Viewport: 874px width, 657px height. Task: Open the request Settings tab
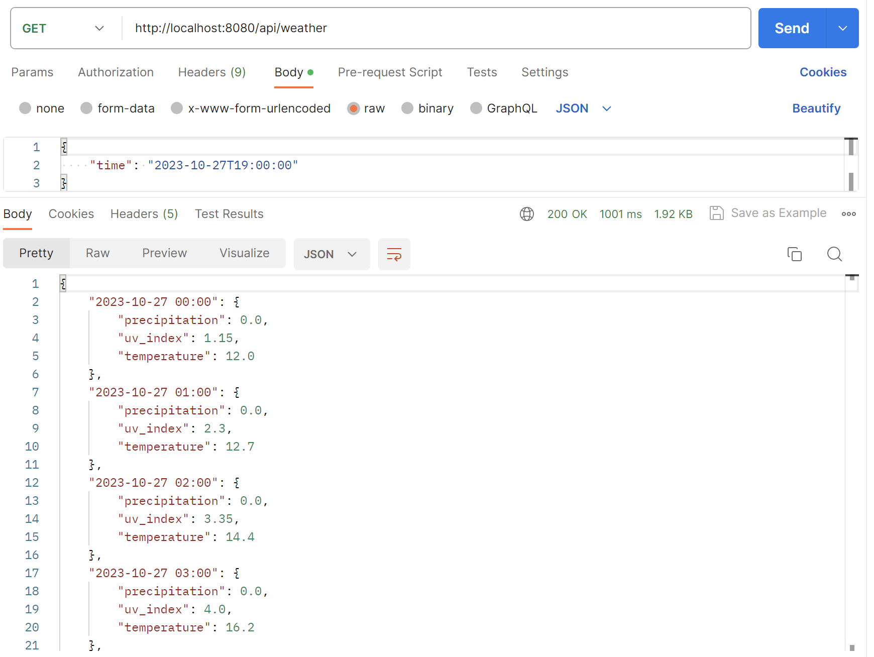point(544,72)
